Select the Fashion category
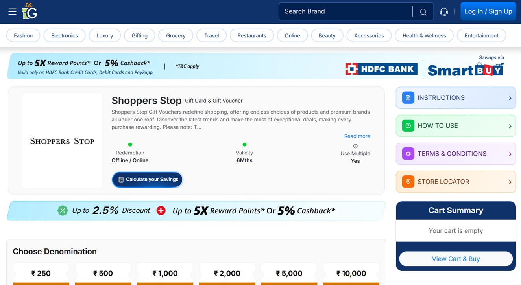The height and width of the screenshot is (285, 521). click(x=23, y=35)
